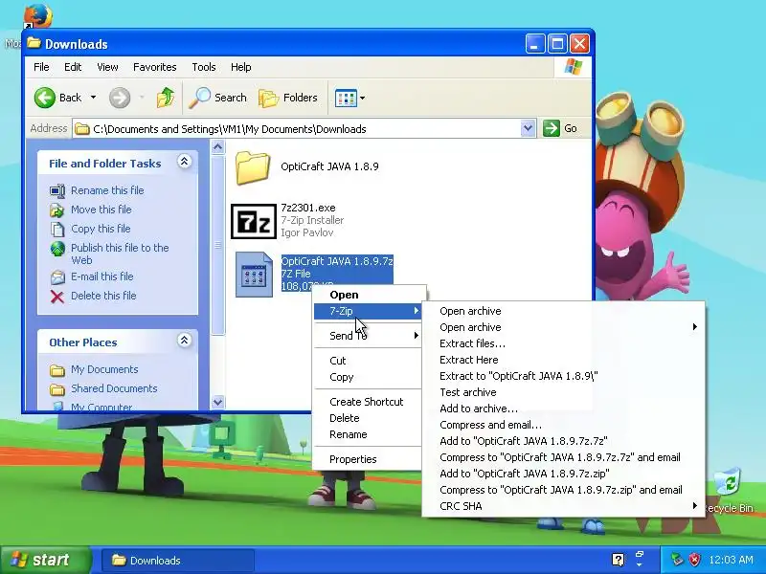Click the Copy this file icon
The height and width of the screenshot is (574, 766).
57,229
